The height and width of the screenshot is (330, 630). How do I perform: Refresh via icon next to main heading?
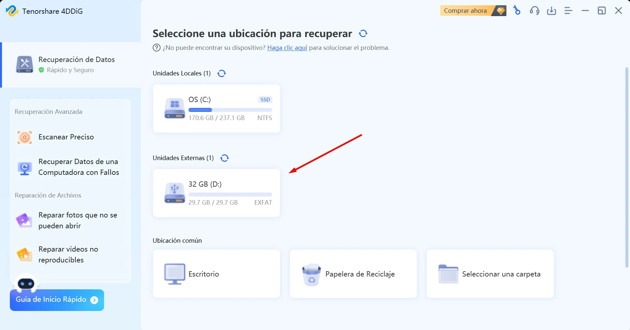tap(363, 33)
